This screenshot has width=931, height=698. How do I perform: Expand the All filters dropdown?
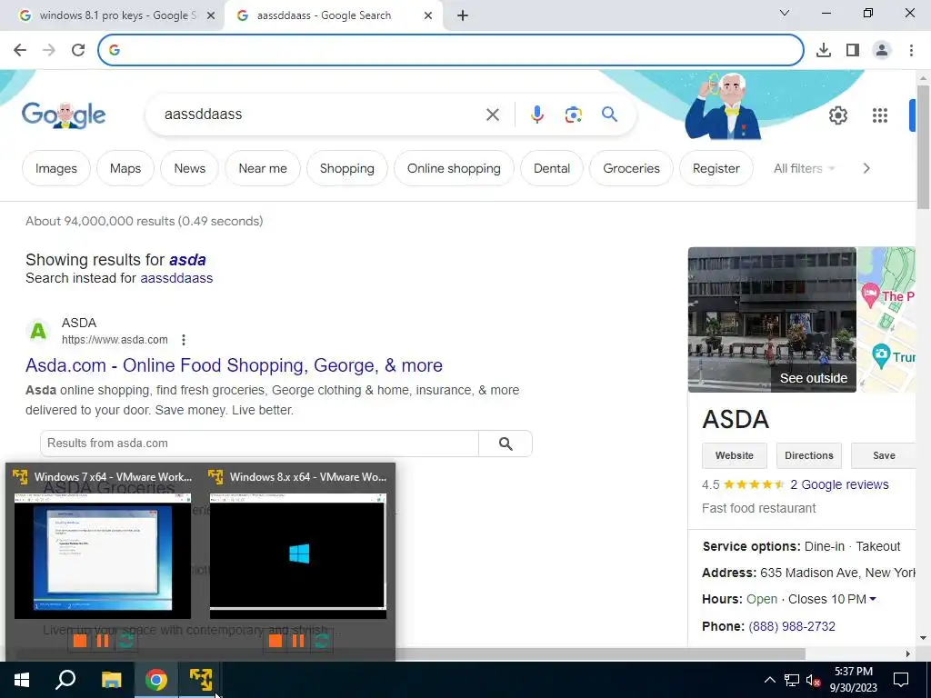[804, 168]
